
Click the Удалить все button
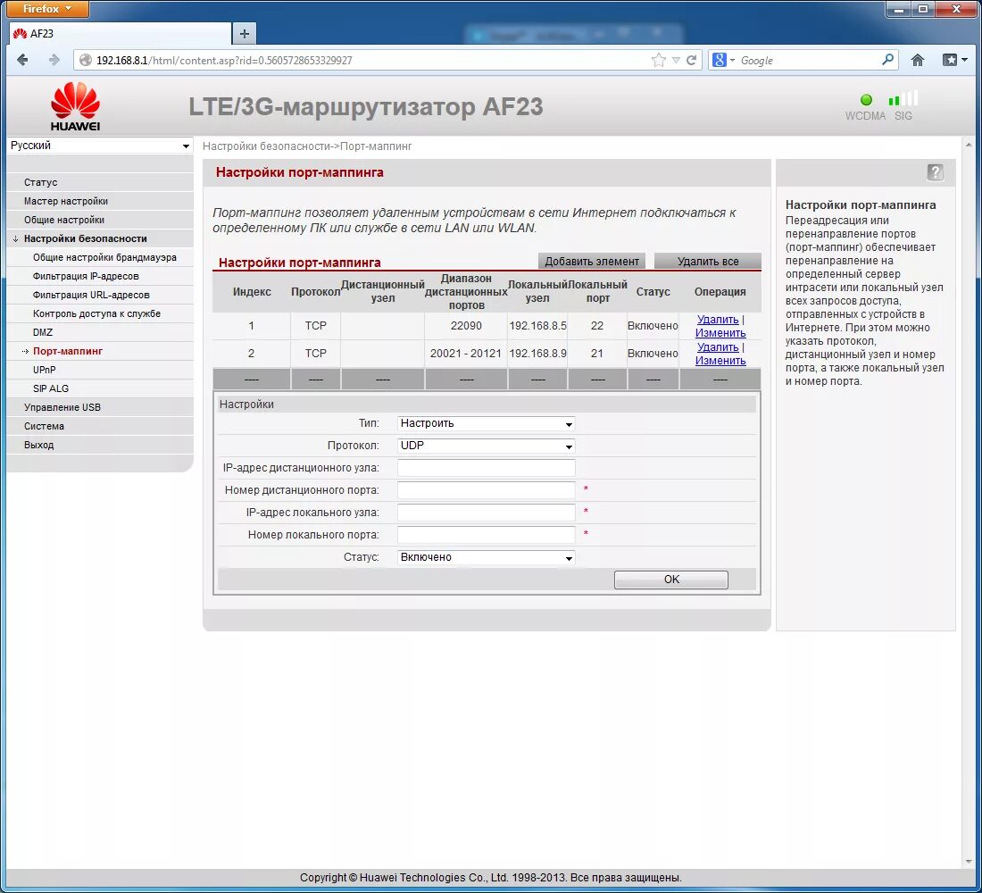pyautogui.click(x=708, y=262)
